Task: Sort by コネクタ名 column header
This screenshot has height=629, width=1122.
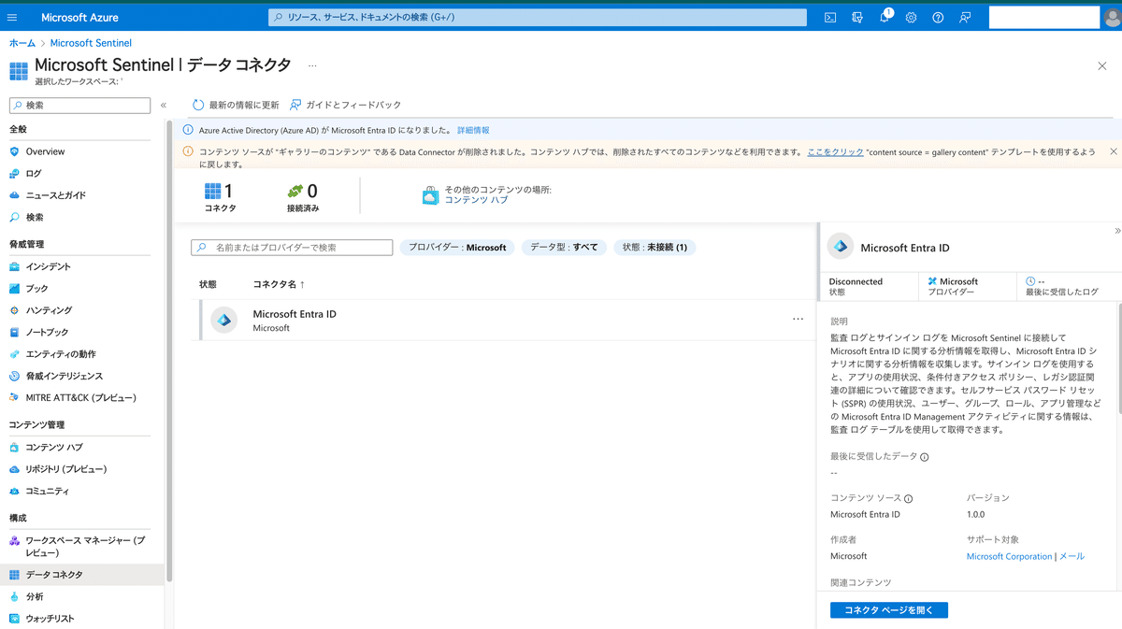Action: click(x=279, y=284)
